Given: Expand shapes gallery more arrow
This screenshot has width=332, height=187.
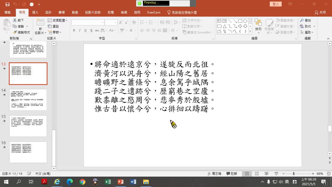Looking at the screenshot, I should click(250, 32).
